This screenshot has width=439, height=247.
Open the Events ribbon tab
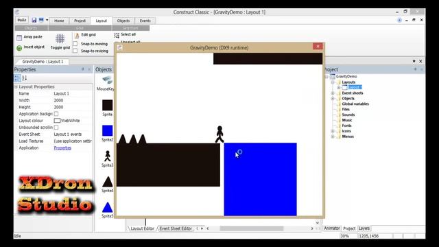145,21
